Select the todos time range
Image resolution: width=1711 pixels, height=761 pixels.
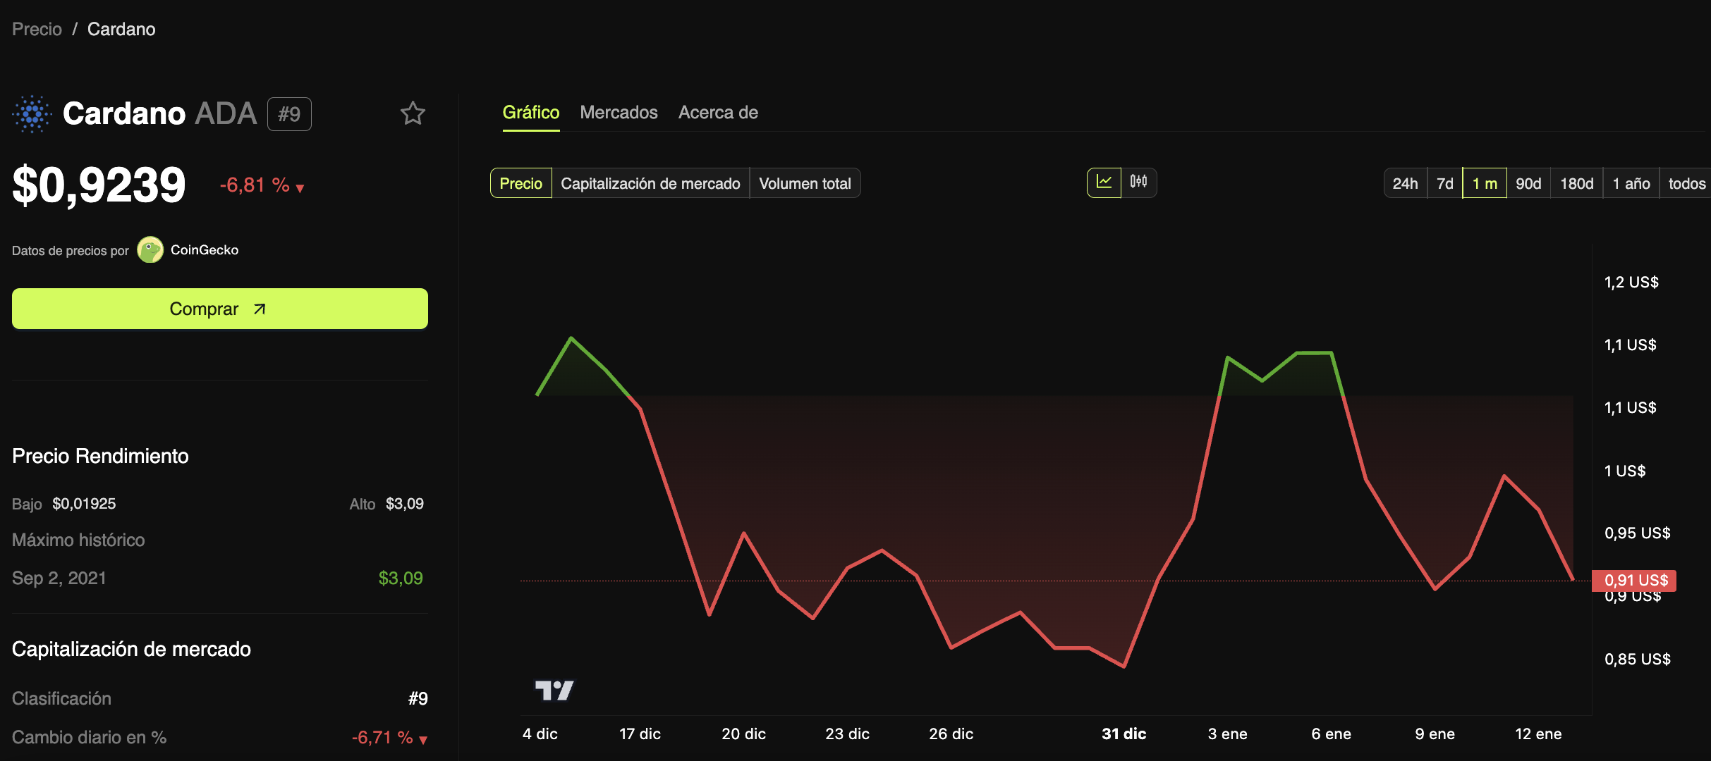pos(1686,183)
